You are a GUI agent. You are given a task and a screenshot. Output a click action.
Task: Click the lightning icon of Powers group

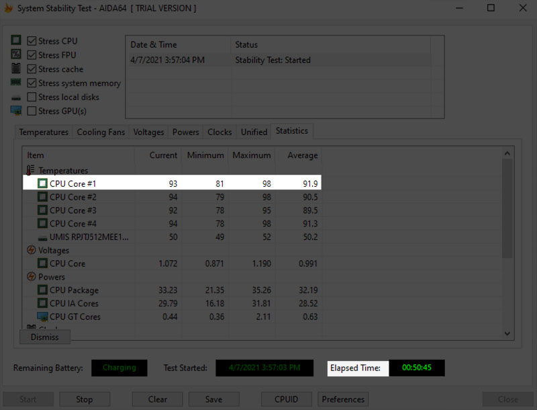point(31,276)
